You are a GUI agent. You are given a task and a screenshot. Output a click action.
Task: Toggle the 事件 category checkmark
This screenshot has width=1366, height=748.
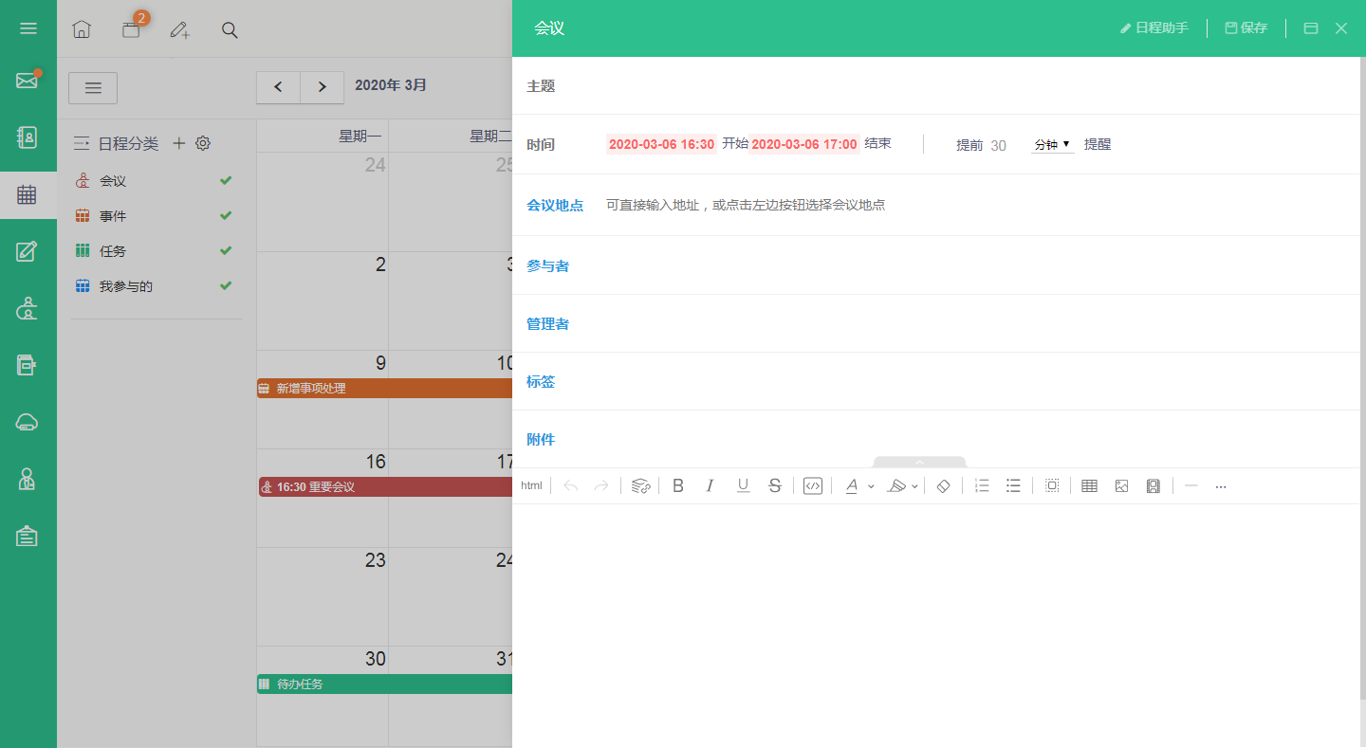coord(226,215)
